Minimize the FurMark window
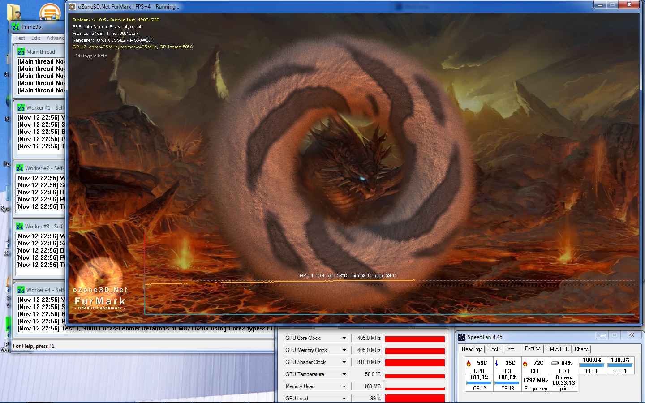This screenshot has height=403, width=645. tap(600, 5)
